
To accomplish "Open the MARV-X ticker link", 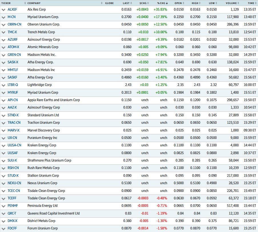I will pos(13,130).
